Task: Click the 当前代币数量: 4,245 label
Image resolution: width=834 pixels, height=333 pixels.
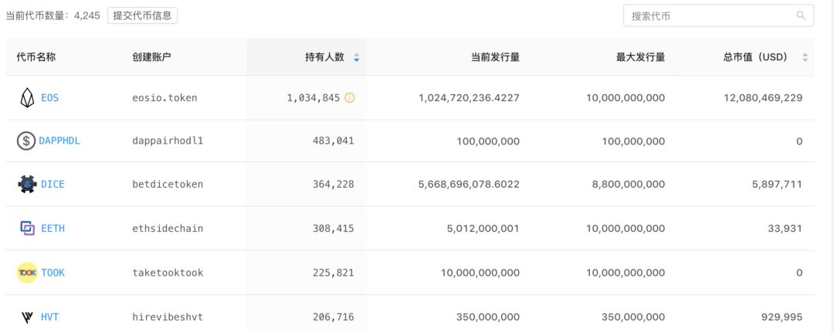Action: click(x=53, y=15)
